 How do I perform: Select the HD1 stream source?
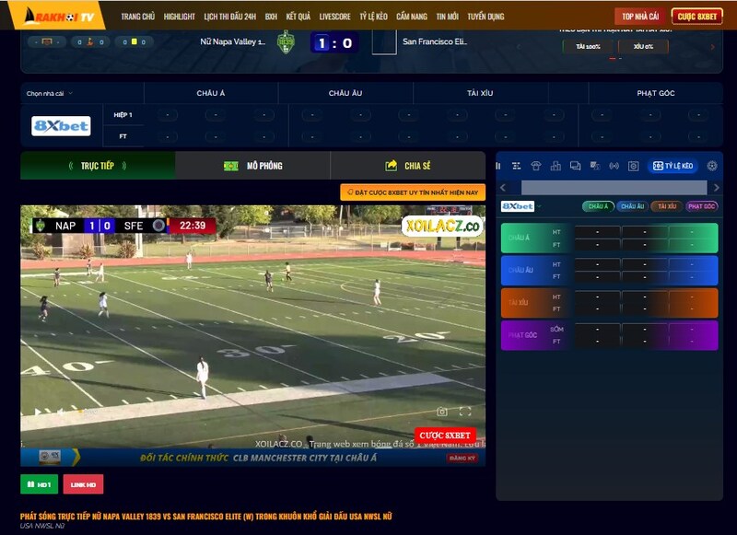[x=39, y=484]
